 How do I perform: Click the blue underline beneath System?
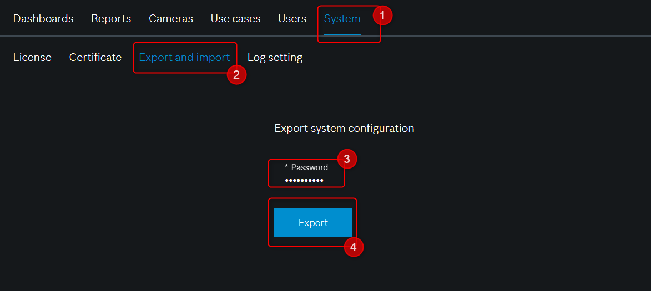342,34
